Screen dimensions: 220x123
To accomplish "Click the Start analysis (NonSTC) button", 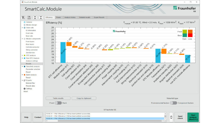I will [x=193, y=117].
